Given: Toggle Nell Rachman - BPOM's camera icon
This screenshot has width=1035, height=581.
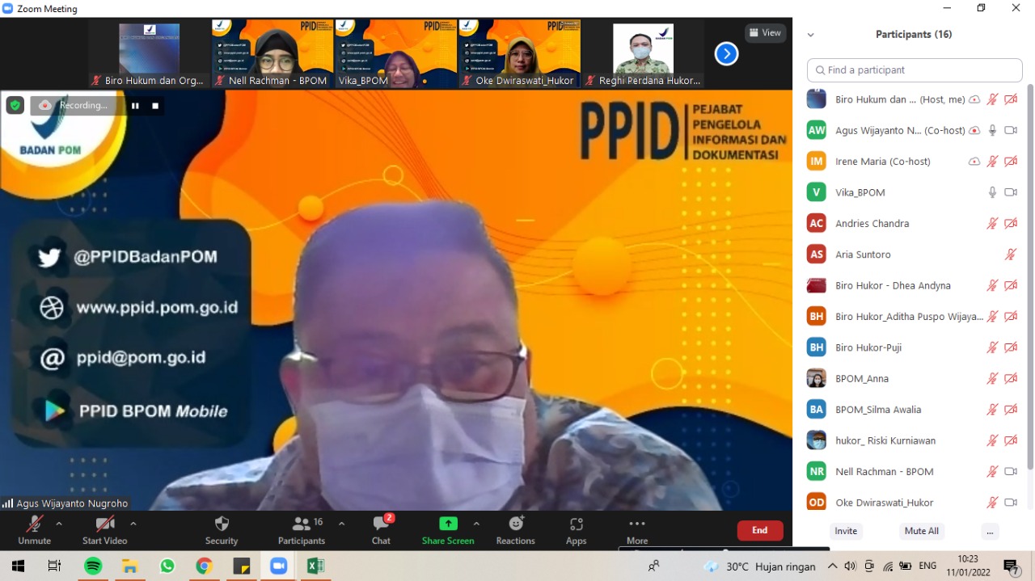Looking at the screenshot, I should (x=1011, y=471).
